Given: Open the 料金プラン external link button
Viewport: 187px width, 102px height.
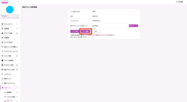Looking at the screenshot, I should coord(133,26).
